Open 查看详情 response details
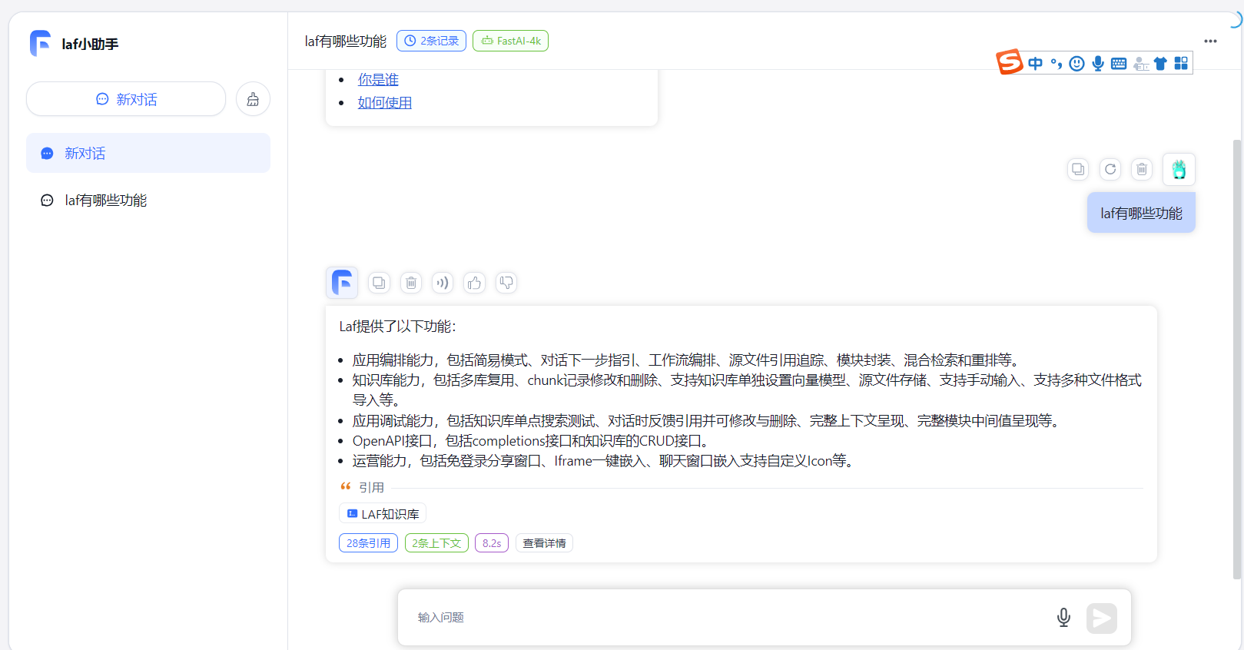Image resolution: width=1244 pixels, height=650 pixels. point(544,543)
